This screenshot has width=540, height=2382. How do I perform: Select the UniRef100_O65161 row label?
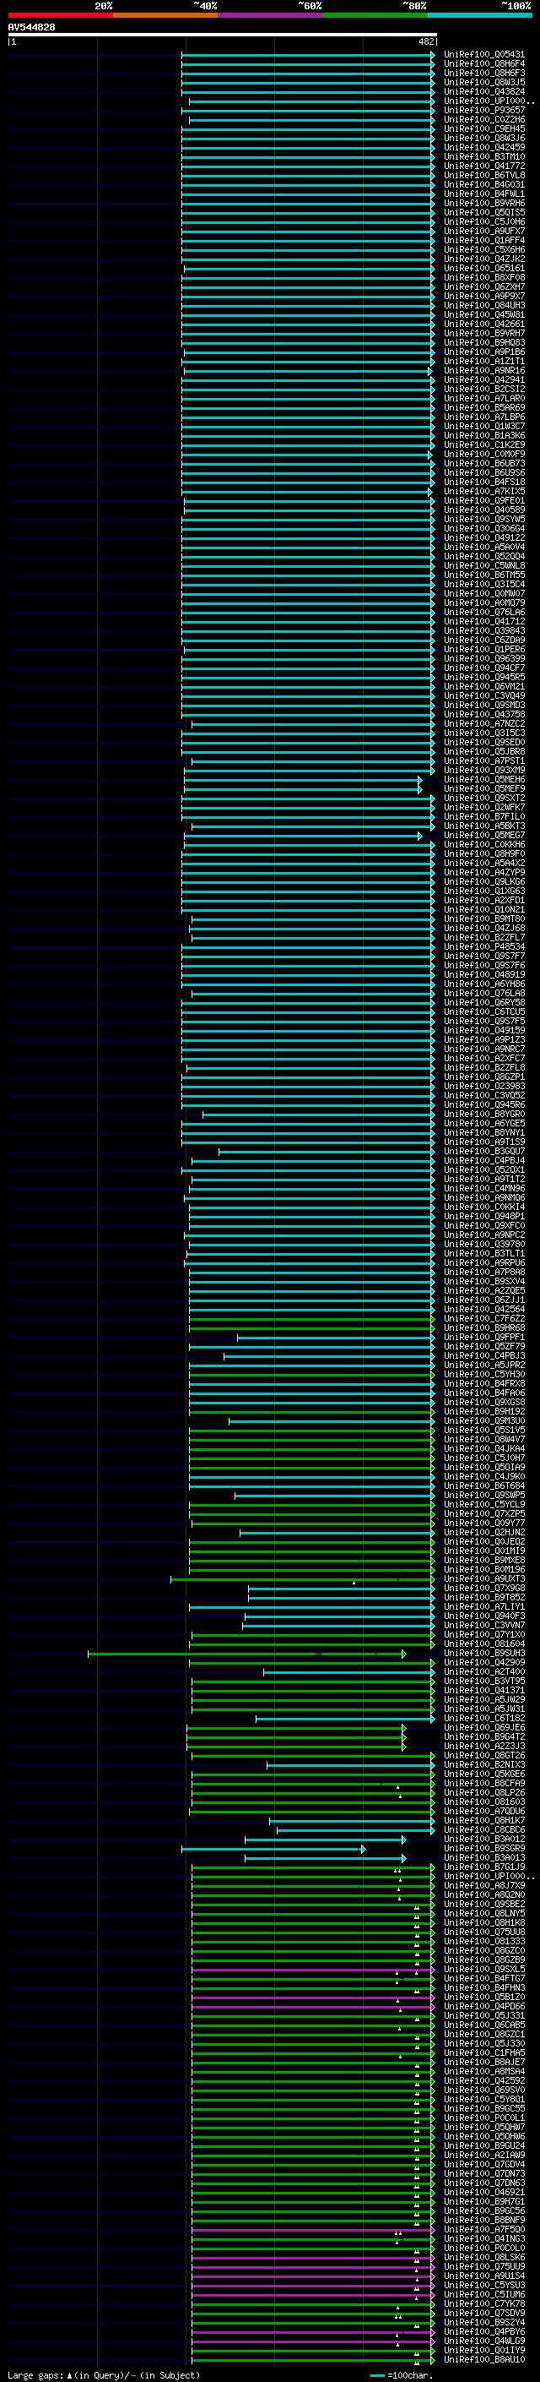click(x=483, y=268)
